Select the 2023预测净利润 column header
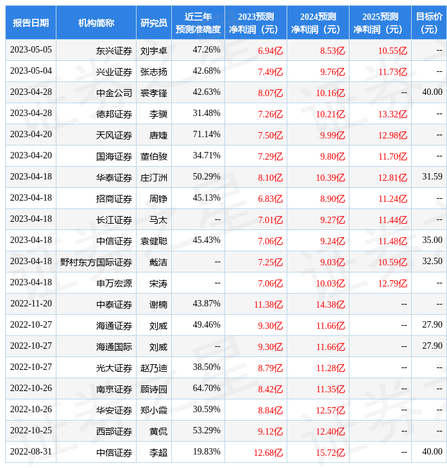 [256, 22]
